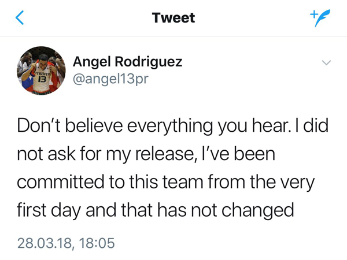Open Angel Rodriguez's profile picture
Viewport: 347px width, 260px height.
[x=41, y=70]
